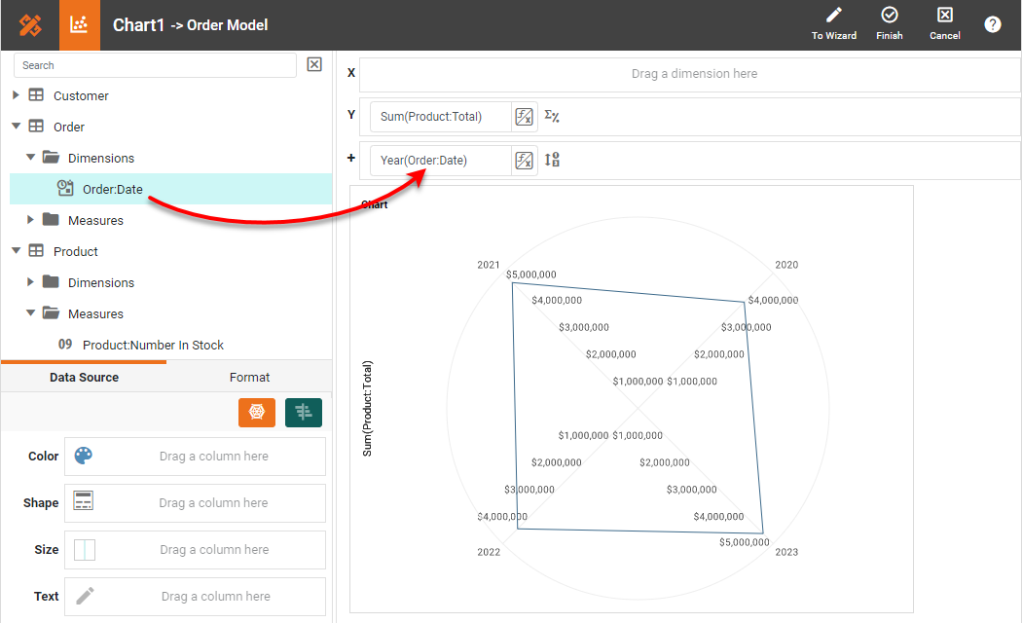This screenshot has height=623, width=1022.
Task: Click the To Wizard pencil icon
Action: tap(833, 16)
